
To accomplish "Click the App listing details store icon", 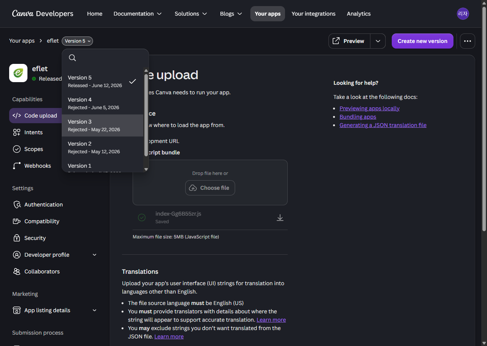I will [17, 310].
